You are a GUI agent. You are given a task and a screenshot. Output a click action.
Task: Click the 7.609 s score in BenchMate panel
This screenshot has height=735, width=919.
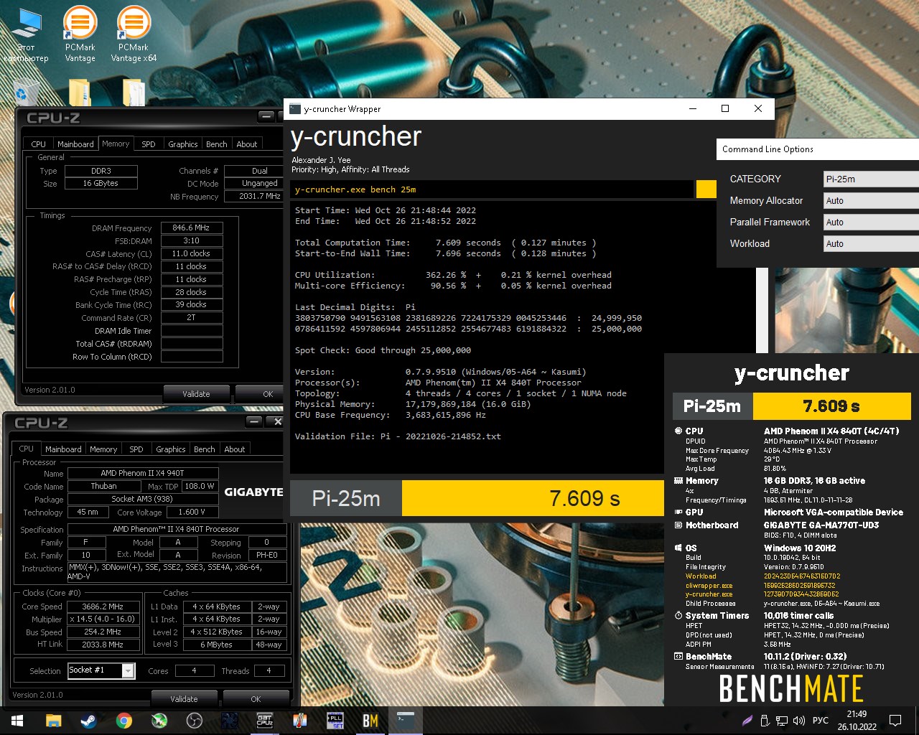pos(831,406)
